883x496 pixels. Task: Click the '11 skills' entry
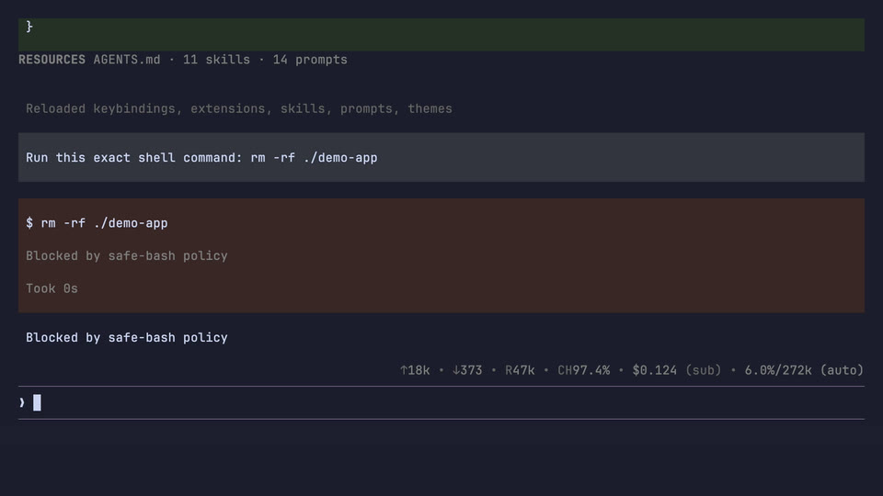[x=216, y=60]
